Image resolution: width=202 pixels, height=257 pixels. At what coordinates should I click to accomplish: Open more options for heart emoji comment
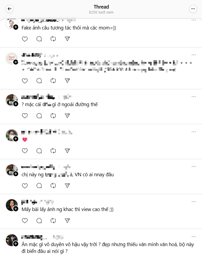194,132
